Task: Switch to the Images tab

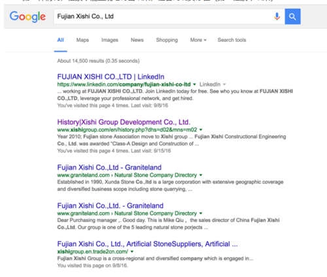Action: 110,40
